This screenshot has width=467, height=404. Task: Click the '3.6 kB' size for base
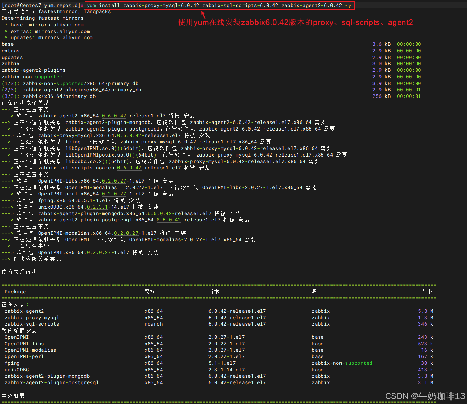pyautogui.click(x=382, y=44)
